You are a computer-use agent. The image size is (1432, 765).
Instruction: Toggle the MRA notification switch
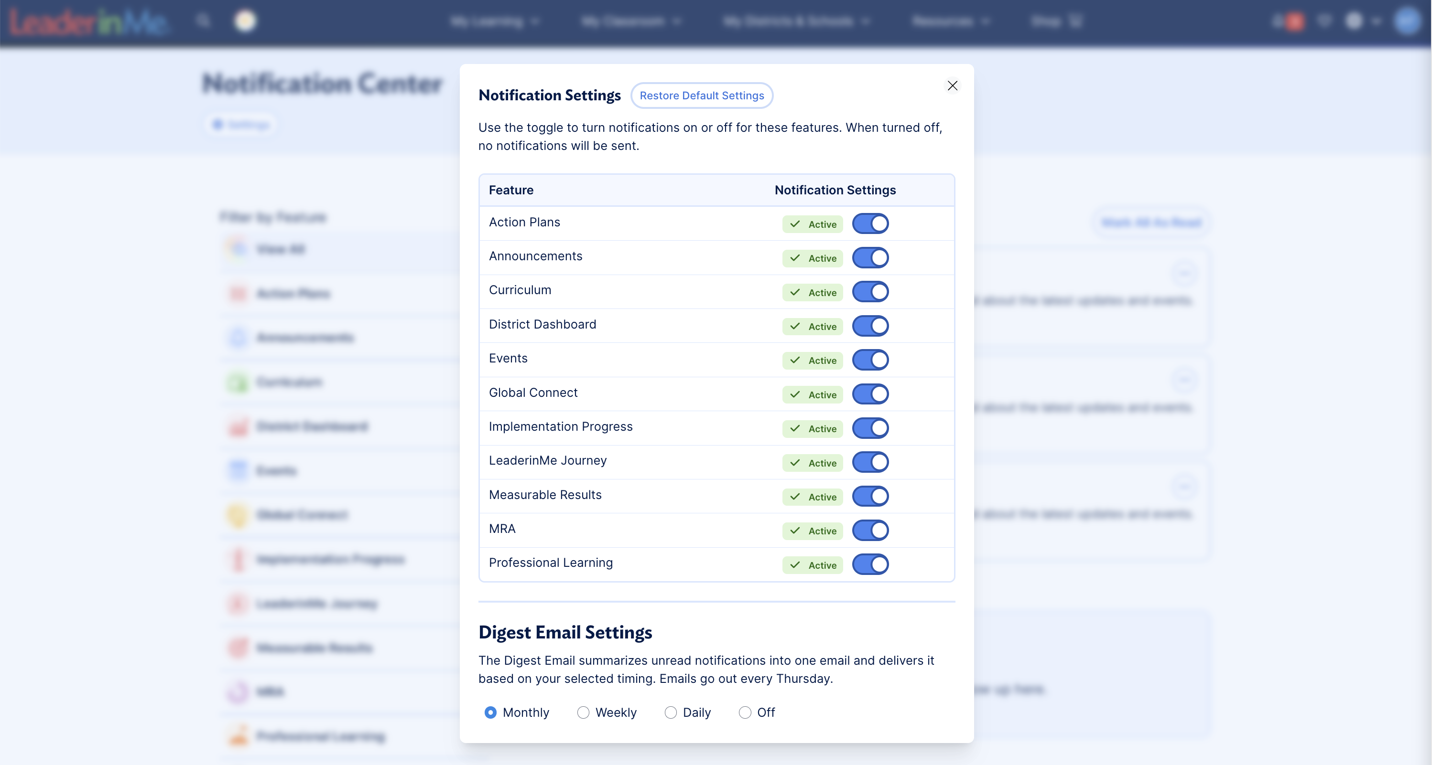coord(870,531)
